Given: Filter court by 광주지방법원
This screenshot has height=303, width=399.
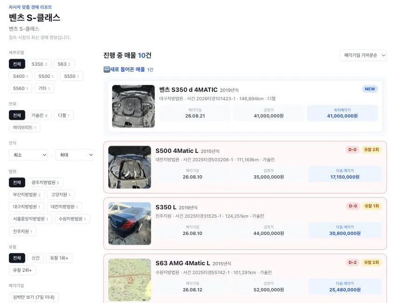Looking at the screenshot, I should [45, 182].
